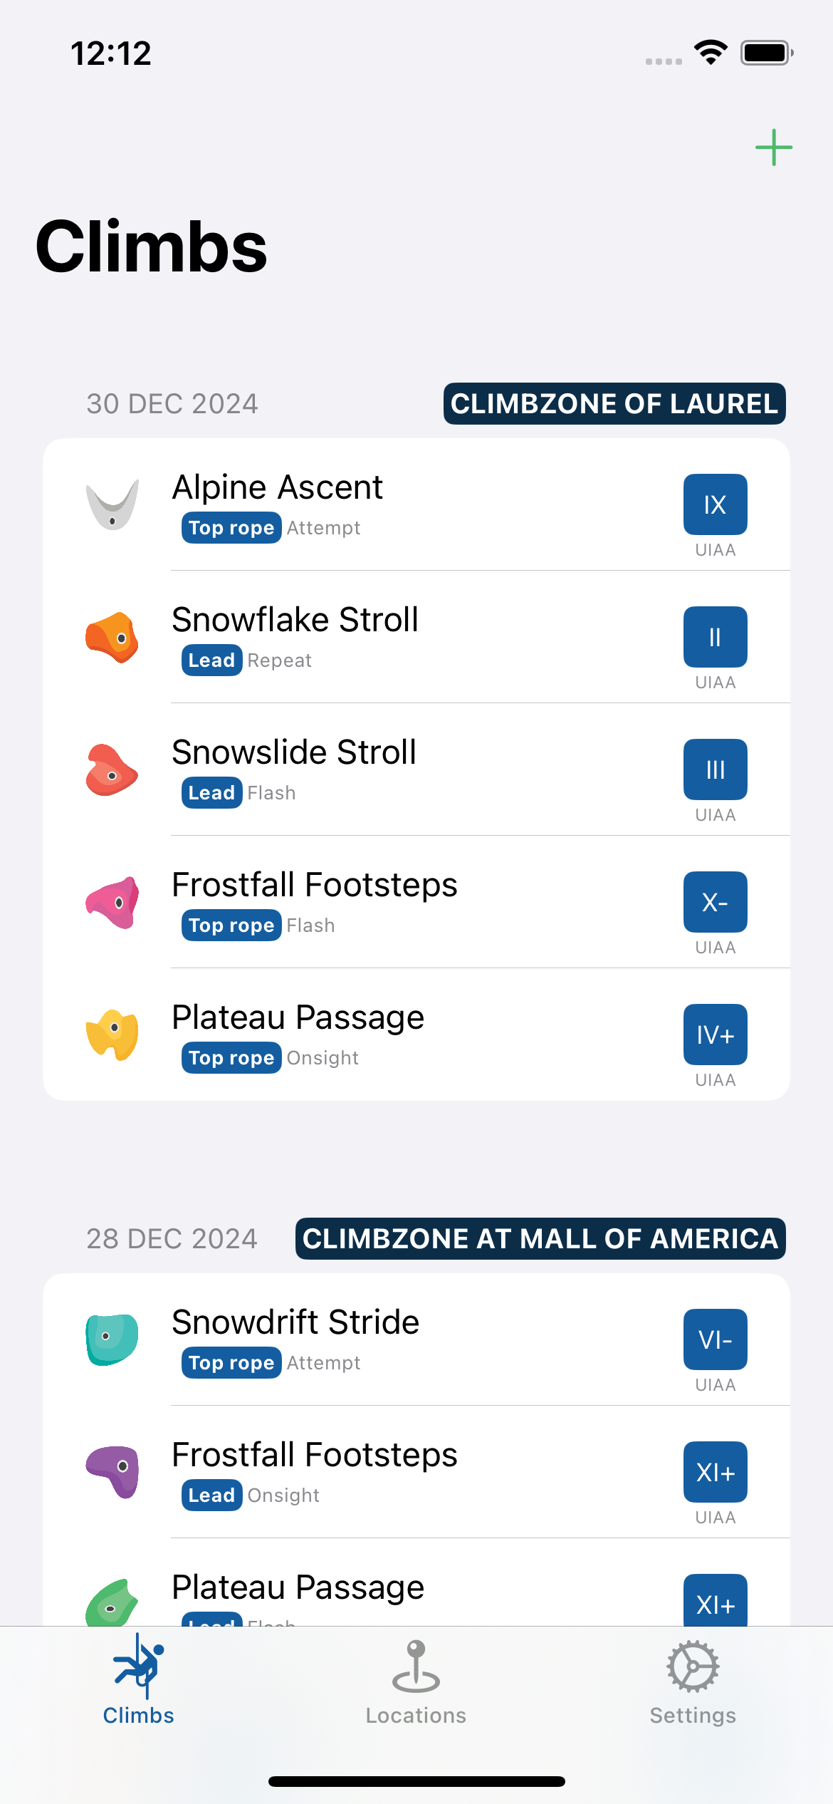Tap the Climbzone at Mall of America badge
This screenshot has height=1804, width=833.
pos(540,1239)
